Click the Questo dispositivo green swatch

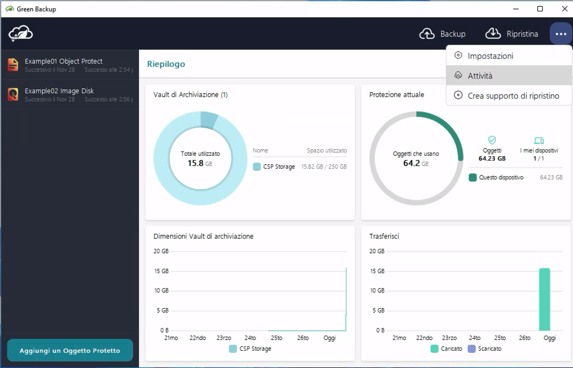pyautogui.click(x=473, y=177)
